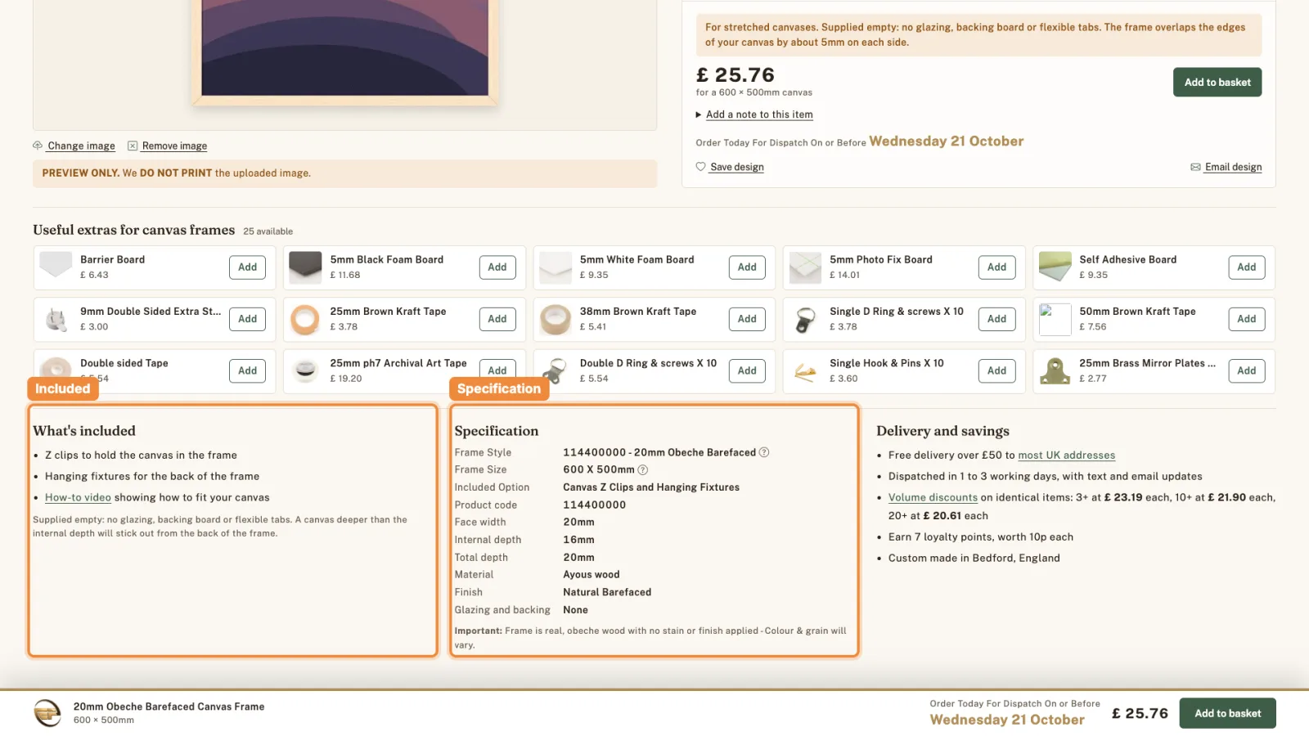This screenshot has width=1309, height=736.
Task: Add Single D Ring & screws X 10
Action: [x=996, y=319]
